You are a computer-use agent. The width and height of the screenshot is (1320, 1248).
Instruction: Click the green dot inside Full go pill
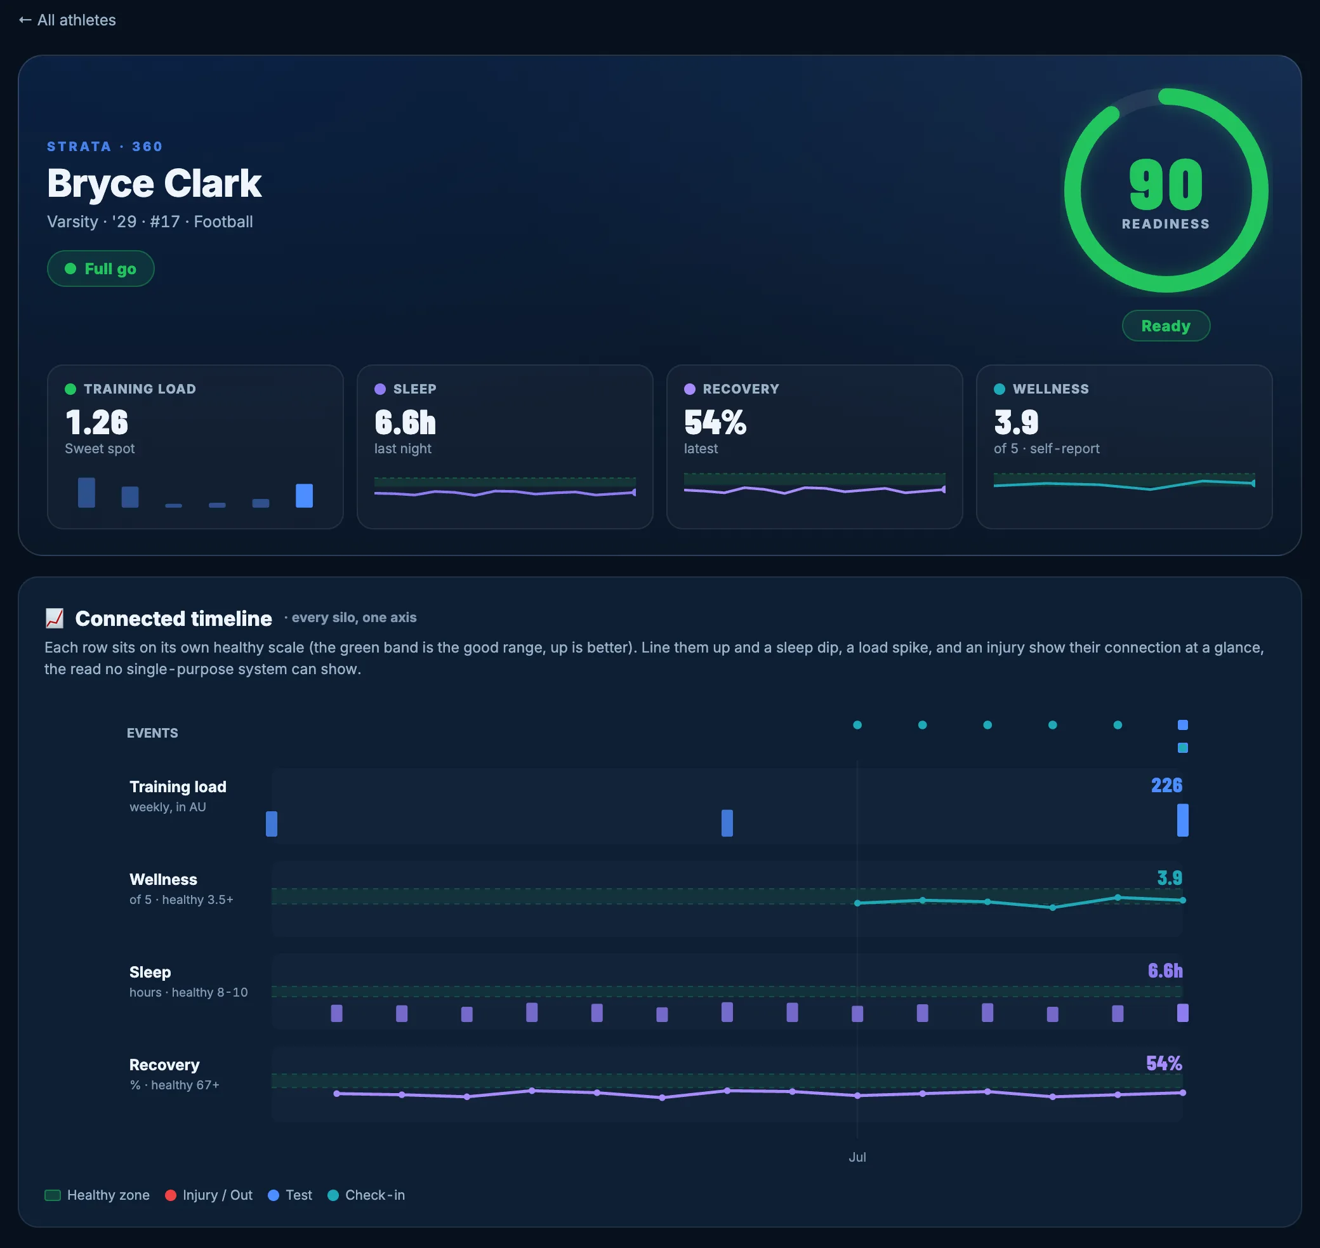click(x=70, y=269)
